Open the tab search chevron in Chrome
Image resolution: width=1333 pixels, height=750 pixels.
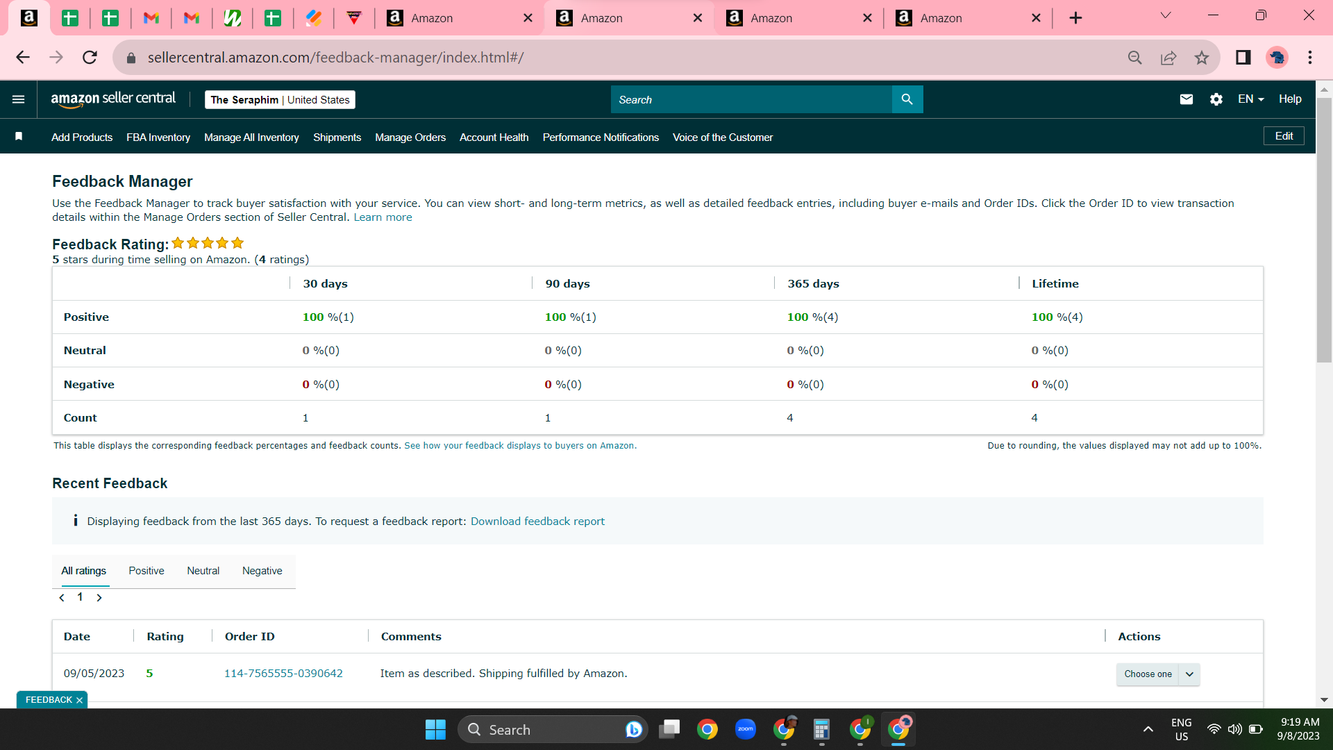click(1166, 16)
